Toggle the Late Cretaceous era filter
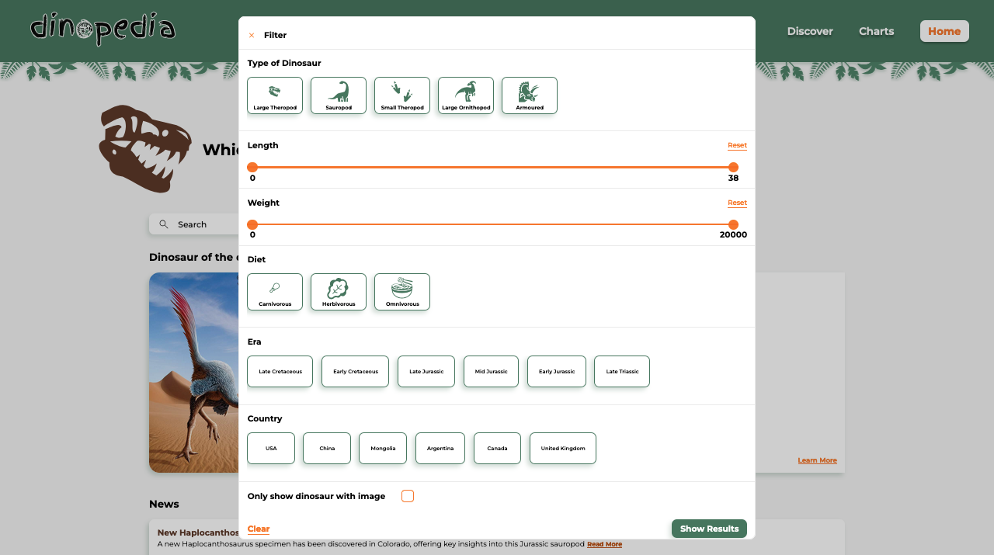 tap(280, 372)
